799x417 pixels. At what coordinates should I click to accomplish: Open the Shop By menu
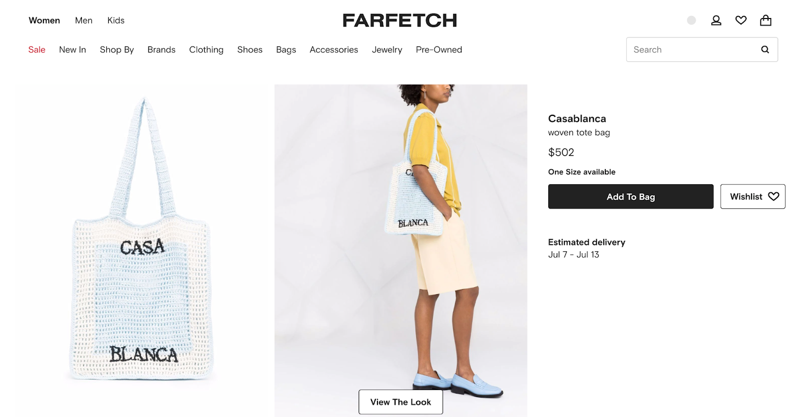tap(117, 50)
